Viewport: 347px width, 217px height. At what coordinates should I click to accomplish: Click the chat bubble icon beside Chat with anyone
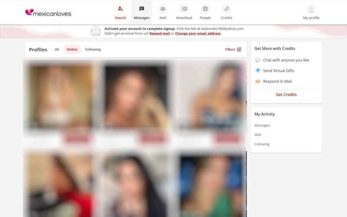(258, 60)
